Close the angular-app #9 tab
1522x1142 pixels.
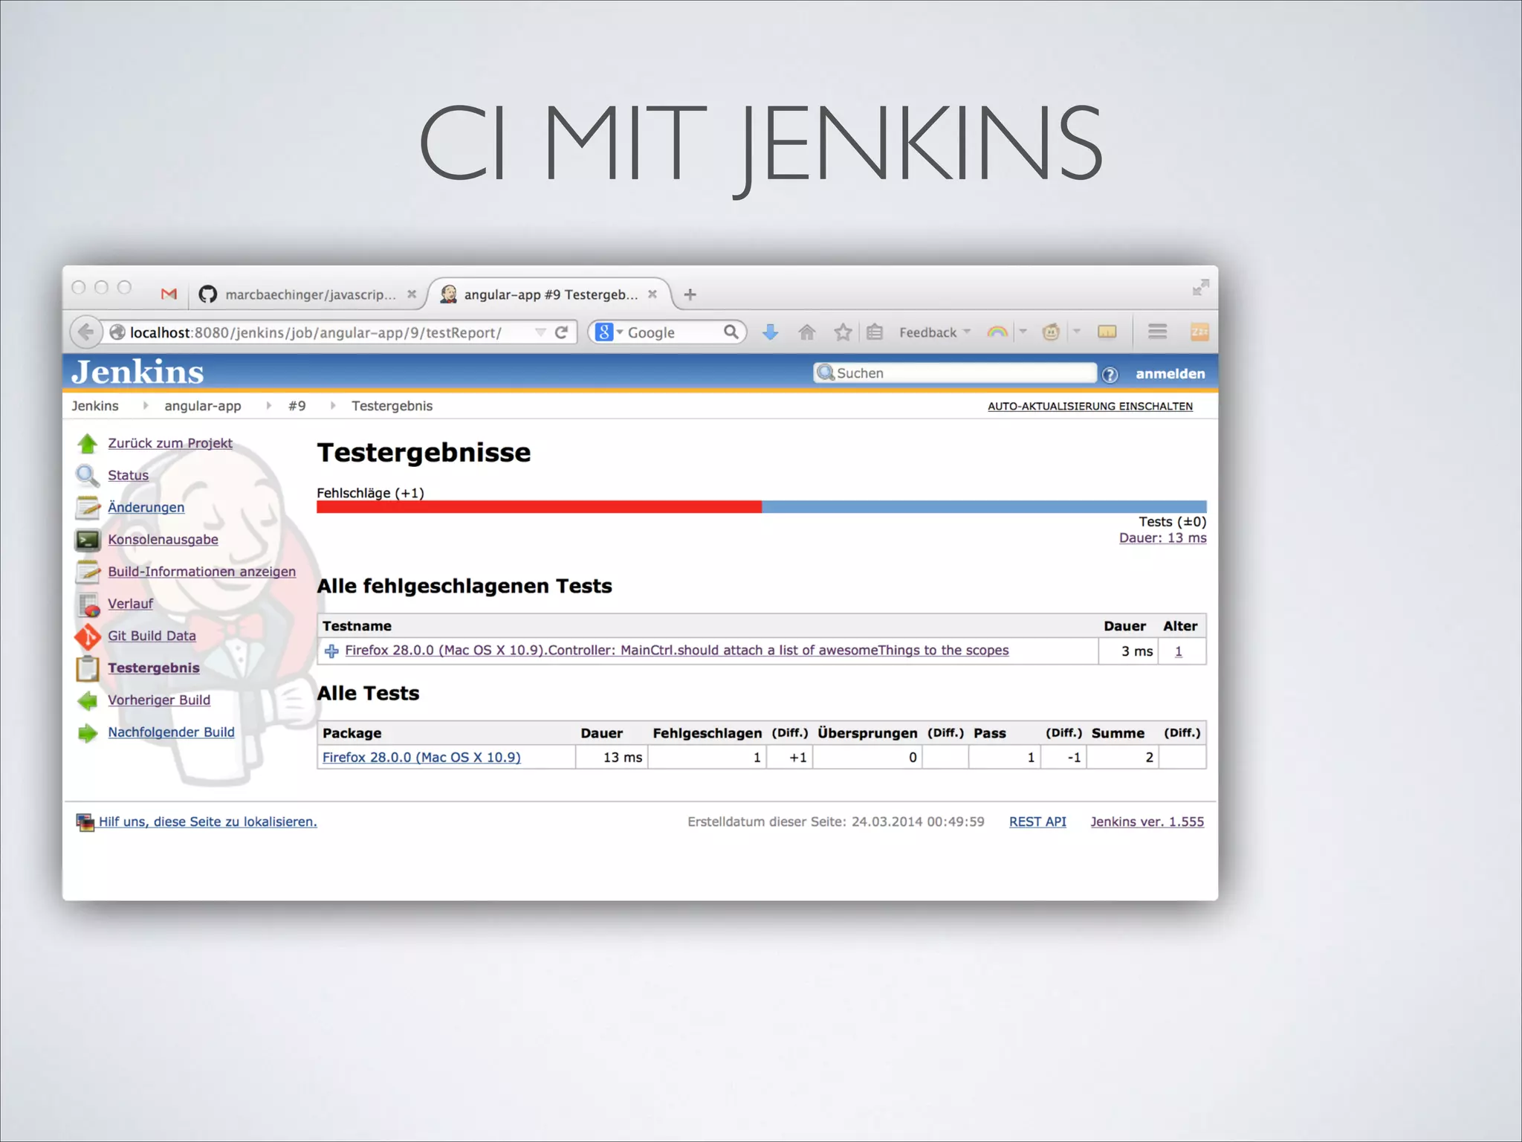(652, 294)
